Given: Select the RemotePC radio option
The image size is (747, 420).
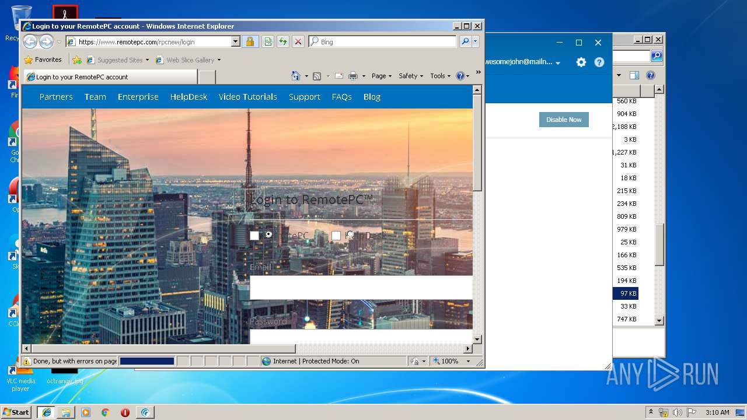Looking at the screenshot, I should point(268,234).
